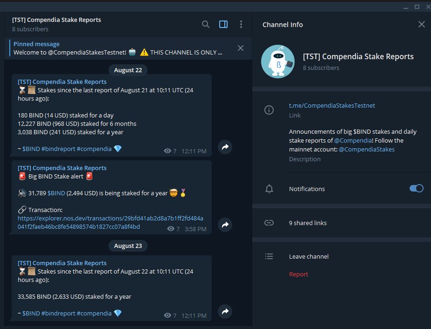Image resolution: width=431 pixels, height=329 pixels.
Task: Maximize the Telegram window
Action: pyautogui.click(x=417, y=7)
